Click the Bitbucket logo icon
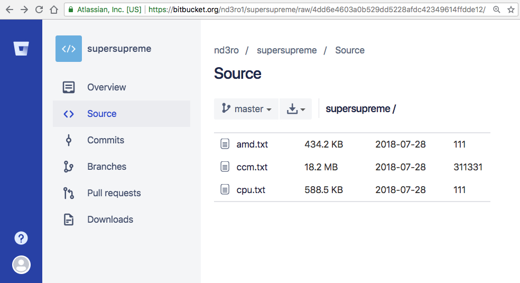Viewport: 520px width, 283px height. 21,49
